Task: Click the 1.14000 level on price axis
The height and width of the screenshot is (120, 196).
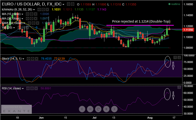Action: coord(188,15)
